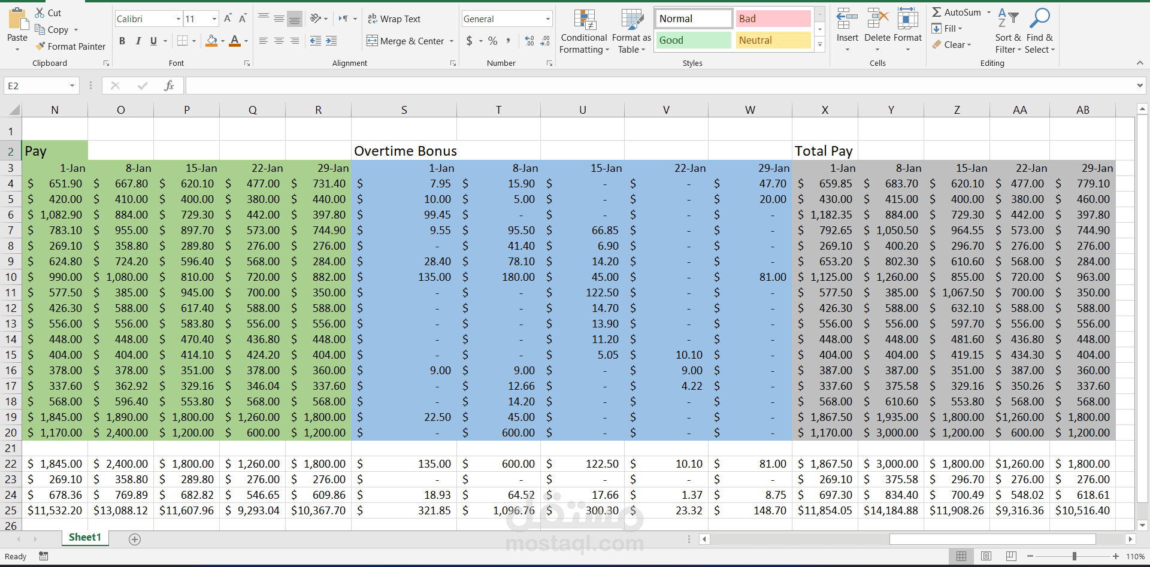Open Sort & Filter icon
The height and width of the screenshot is (567, 1150).
[x=1008, y=19]
